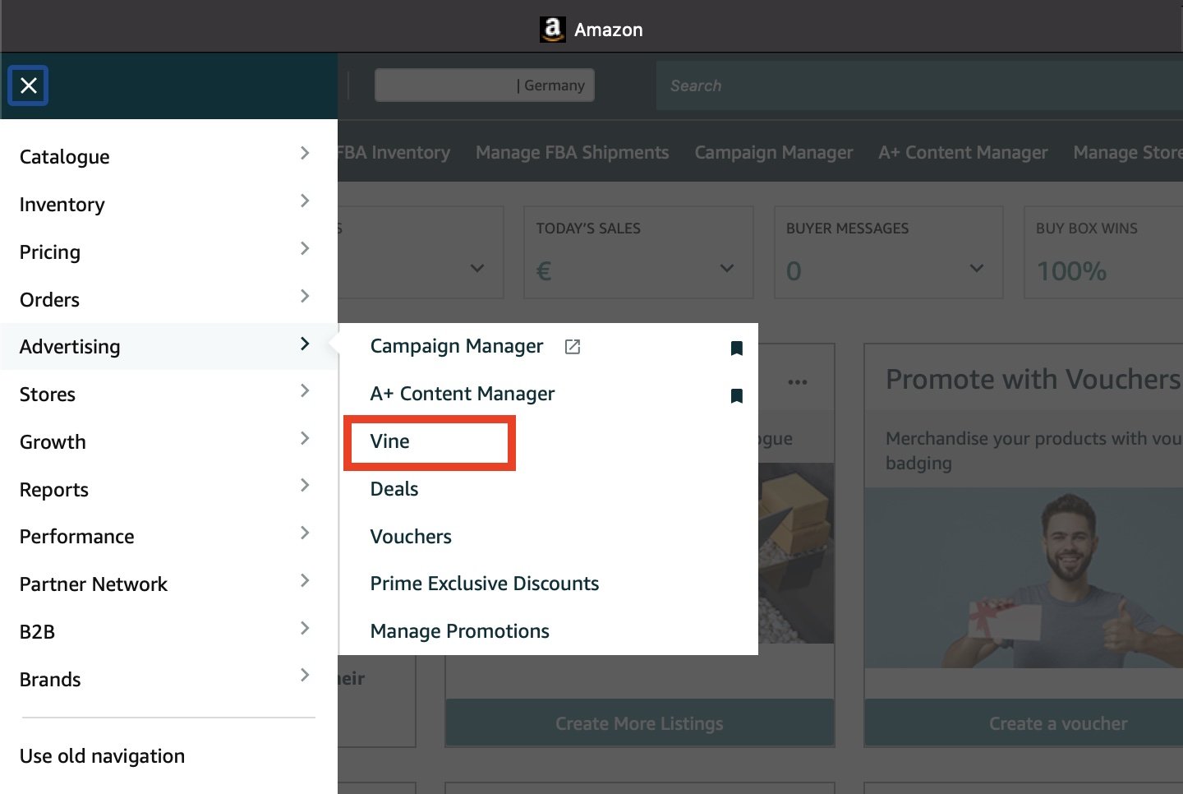
Task: Open Buyer Messages dropdown chevron
Action: pos(977,268)
